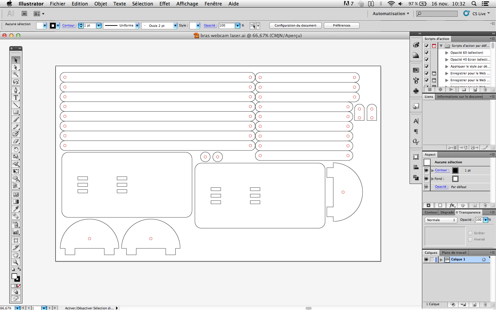The width and height of the screenshot is (496, 310).
Task: Create new layer in Calques panel
Action: pos(474,304)
